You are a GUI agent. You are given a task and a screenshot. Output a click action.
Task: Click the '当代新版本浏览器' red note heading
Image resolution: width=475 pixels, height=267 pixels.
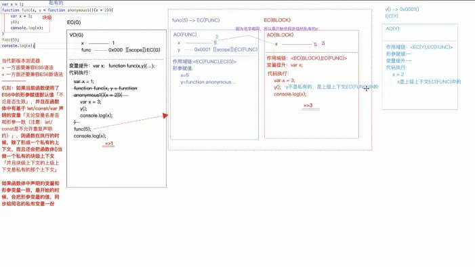pos(21,60)
